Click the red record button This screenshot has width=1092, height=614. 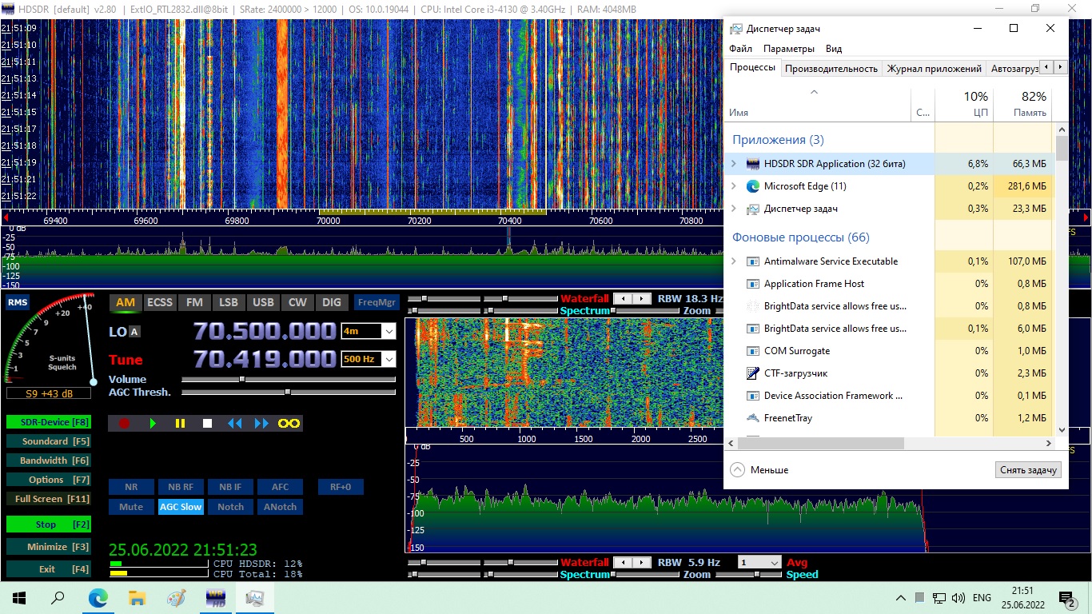[x=124, y=424]
